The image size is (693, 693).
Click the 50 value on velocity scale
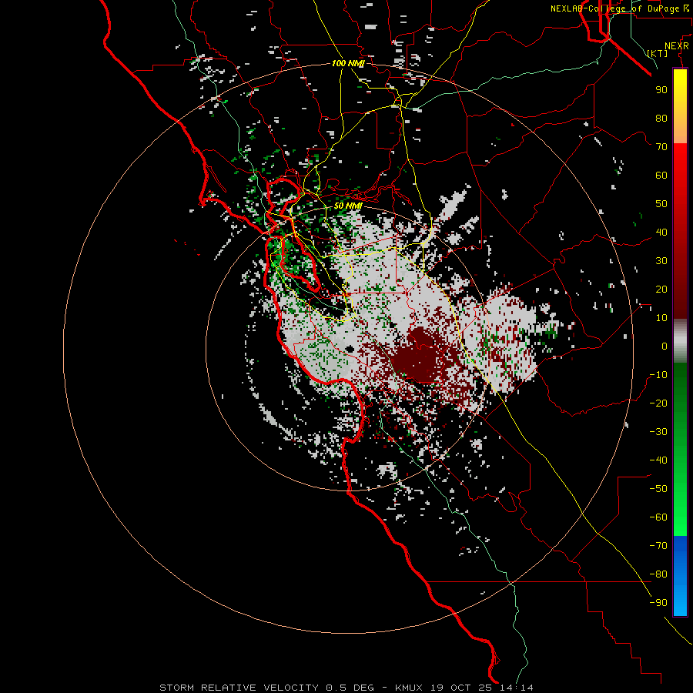point(661,204)
